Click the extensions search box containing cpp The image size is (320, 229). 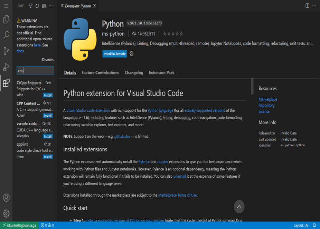[35, 70]
